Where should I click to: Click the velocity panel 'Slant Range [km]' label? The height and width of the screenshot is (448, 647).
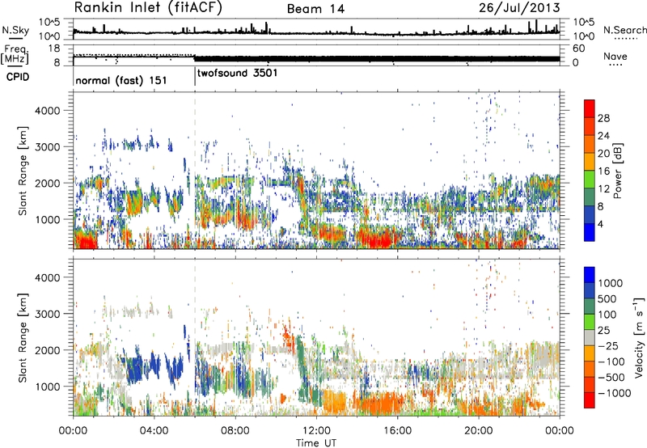[x=23, y=338]
